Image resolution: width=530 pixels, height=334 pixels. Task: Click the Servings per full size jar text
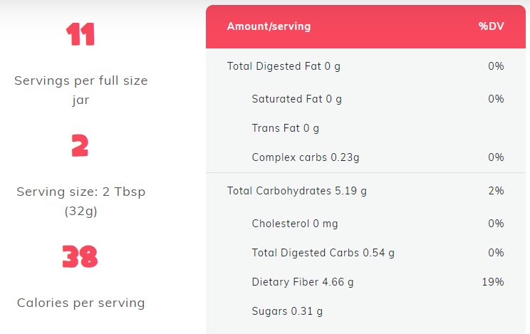pos(80,90)
